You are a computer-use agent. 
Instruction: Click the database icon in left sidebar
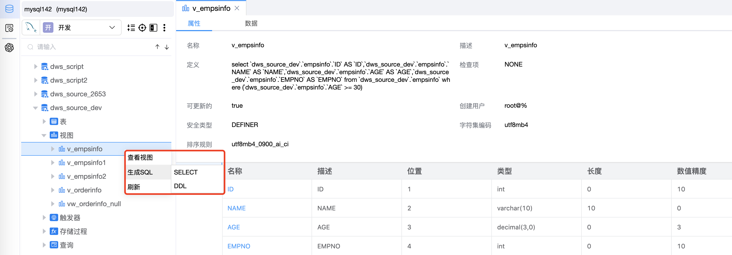coord(9,9)
